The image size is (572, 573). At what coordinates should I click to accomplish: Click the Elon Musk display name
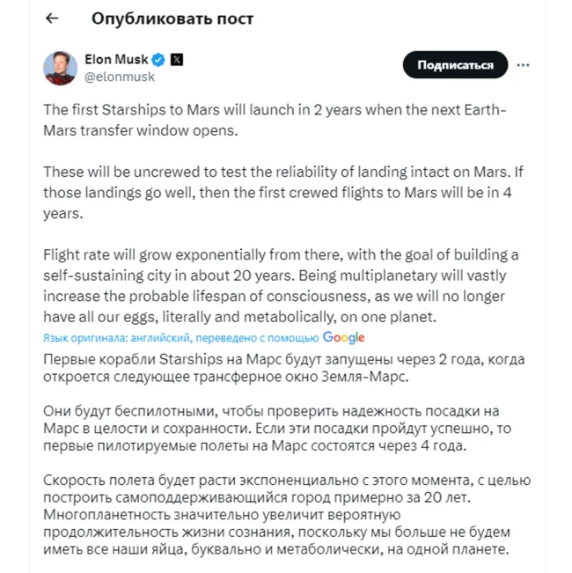coord(116,60)
